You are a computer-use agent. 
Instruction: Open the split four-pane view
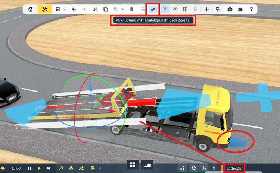point(185,9)
